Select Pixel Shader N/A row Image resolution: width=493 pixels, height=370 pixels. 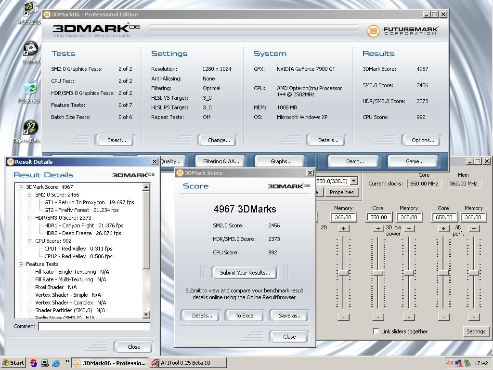[56, 287]
